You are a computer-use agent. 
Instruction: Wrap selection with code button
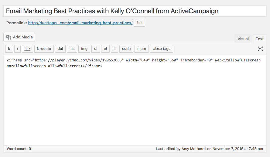(126, 49)
